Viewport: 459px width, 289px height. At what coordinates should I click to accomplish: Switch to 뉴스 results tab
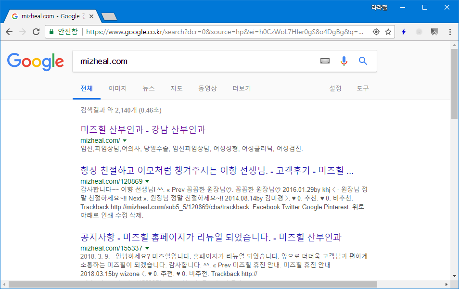pyautogui.click(x=148, y=88)
